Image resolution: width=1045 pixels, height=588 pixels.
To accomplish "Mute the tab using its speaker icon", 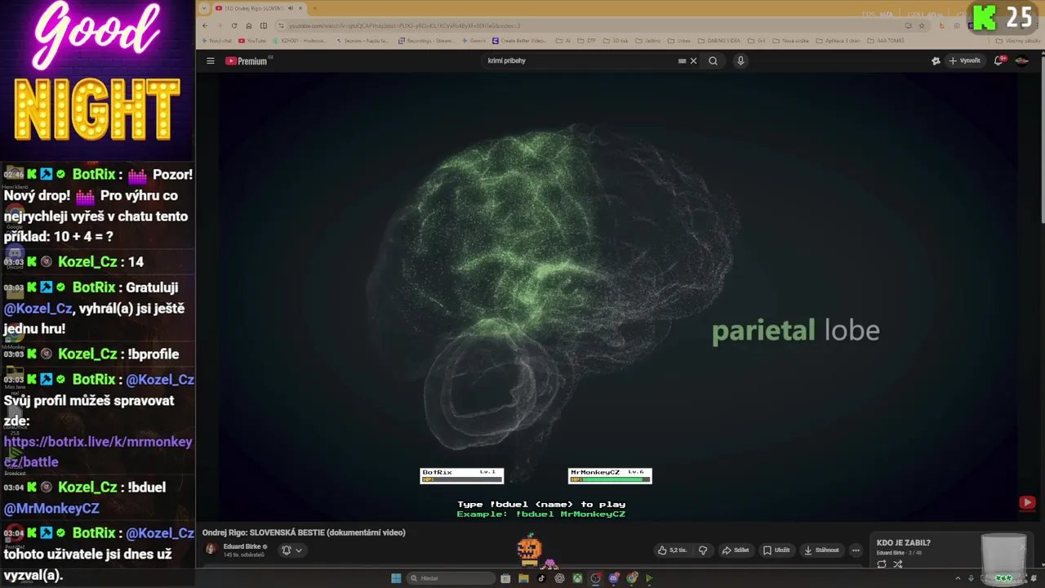I will (x=291, y=8).
